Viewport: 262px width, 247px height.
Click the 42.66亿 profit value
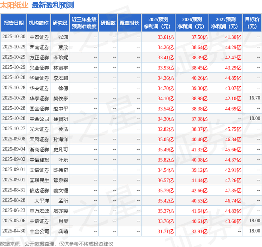(199, 190)
